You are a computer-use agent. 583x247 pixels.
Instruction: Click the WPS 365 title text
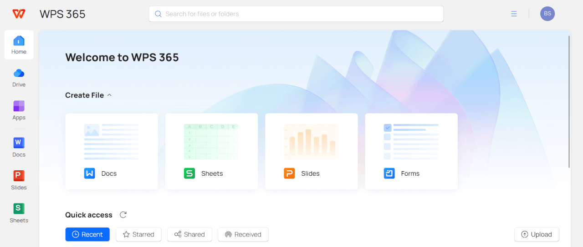pos(62,14)
